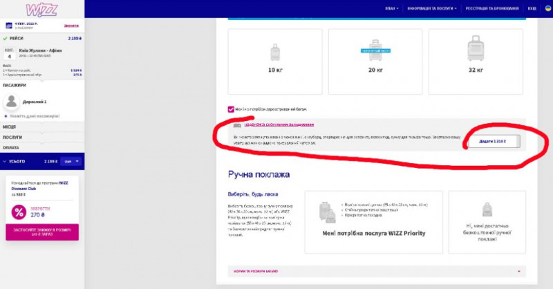Screen dimensions: 553x289
Task: Expand the Рейси section in sidebar
Action: coord(41,39)
